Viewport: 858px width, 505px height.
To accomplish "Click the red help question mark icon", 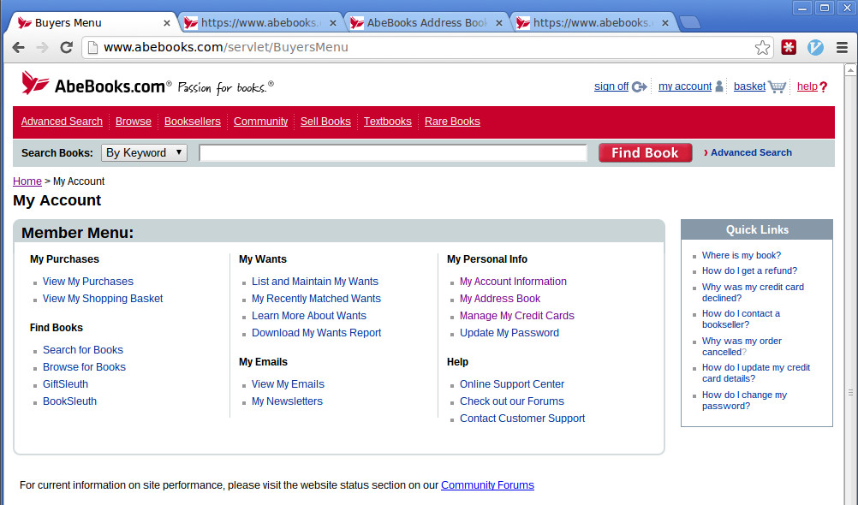I will pos(823,86).
